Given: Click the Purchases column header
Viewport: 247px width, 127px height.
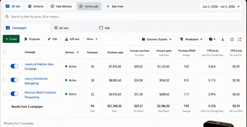Looking at the screenshot, I should 93,52.
